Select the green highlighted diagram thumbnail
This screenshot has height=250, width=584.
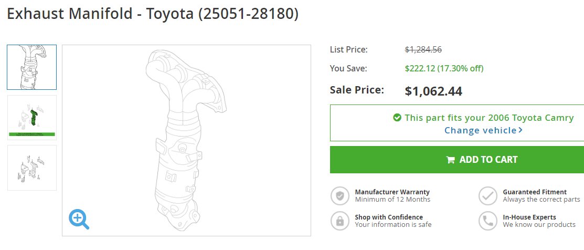pyautogui.click(x=31, y=117)
